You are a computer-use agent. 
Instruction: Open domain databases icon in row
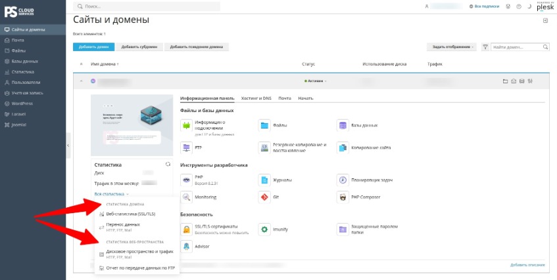pos(522,81)
